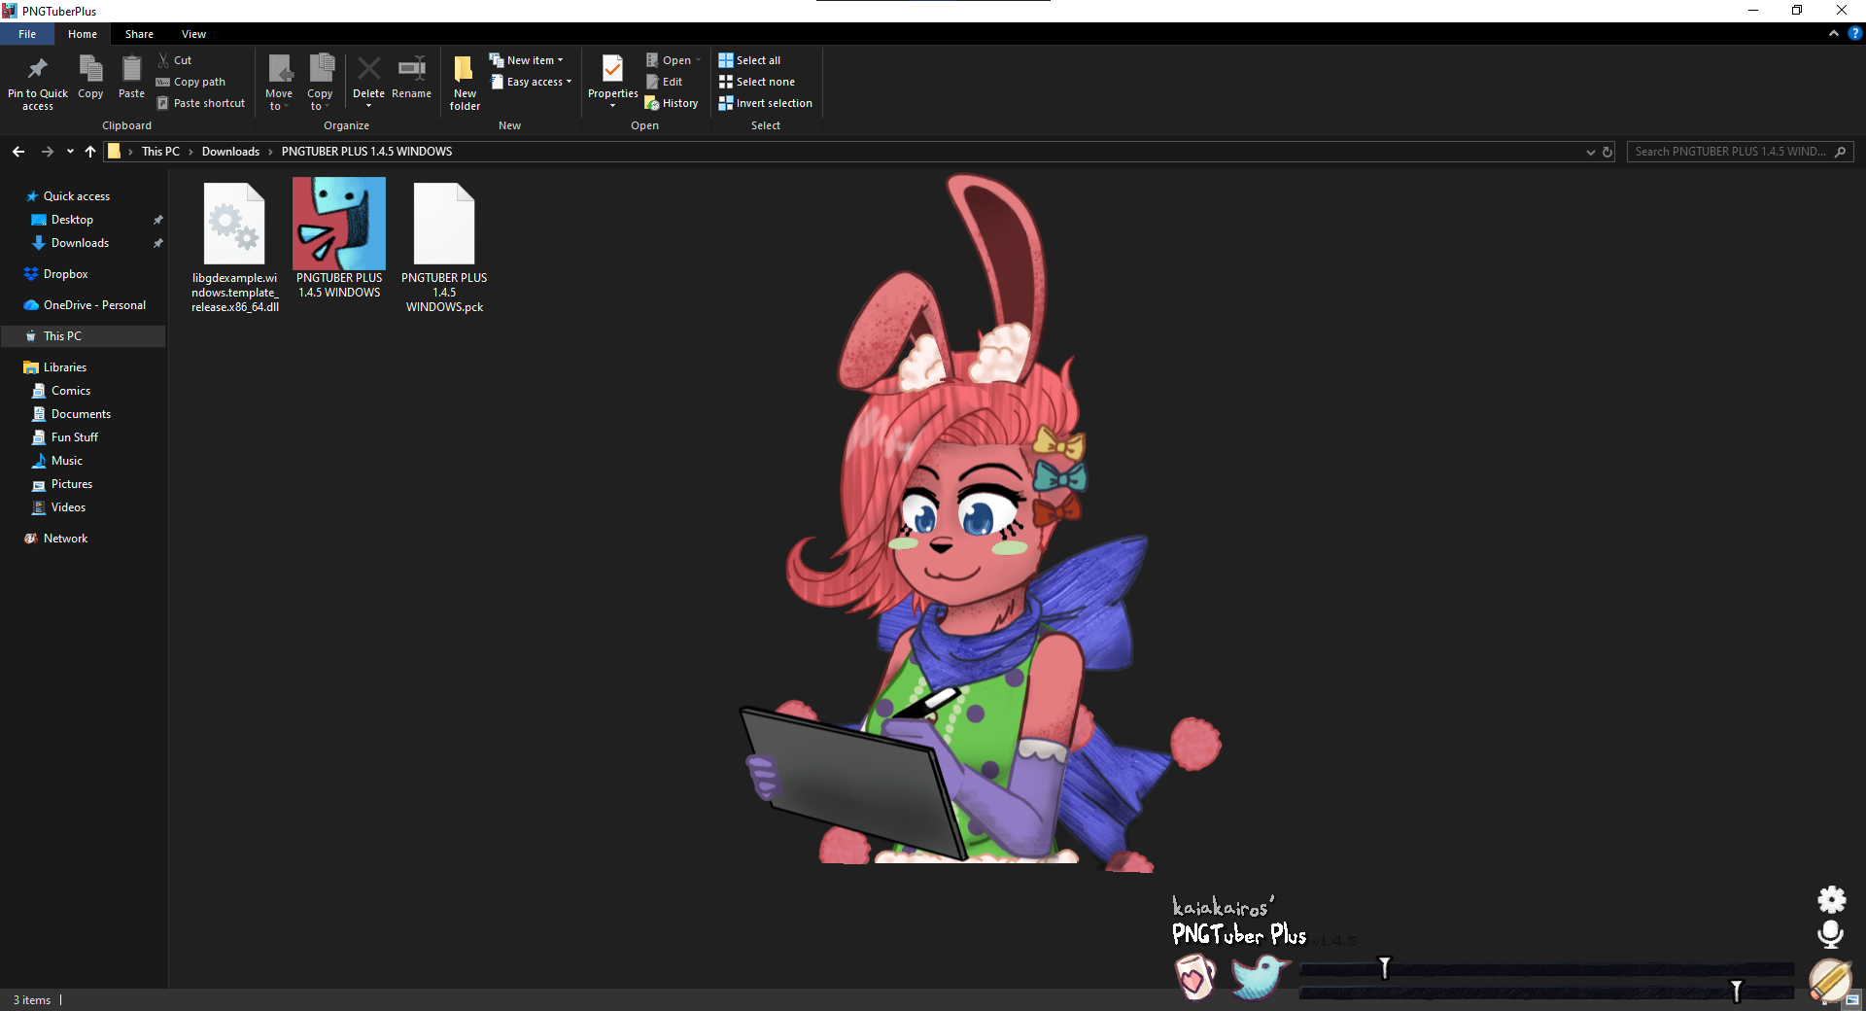Refresh the current folder
Screen dimensions: 1866x1011
point(1607,152)
